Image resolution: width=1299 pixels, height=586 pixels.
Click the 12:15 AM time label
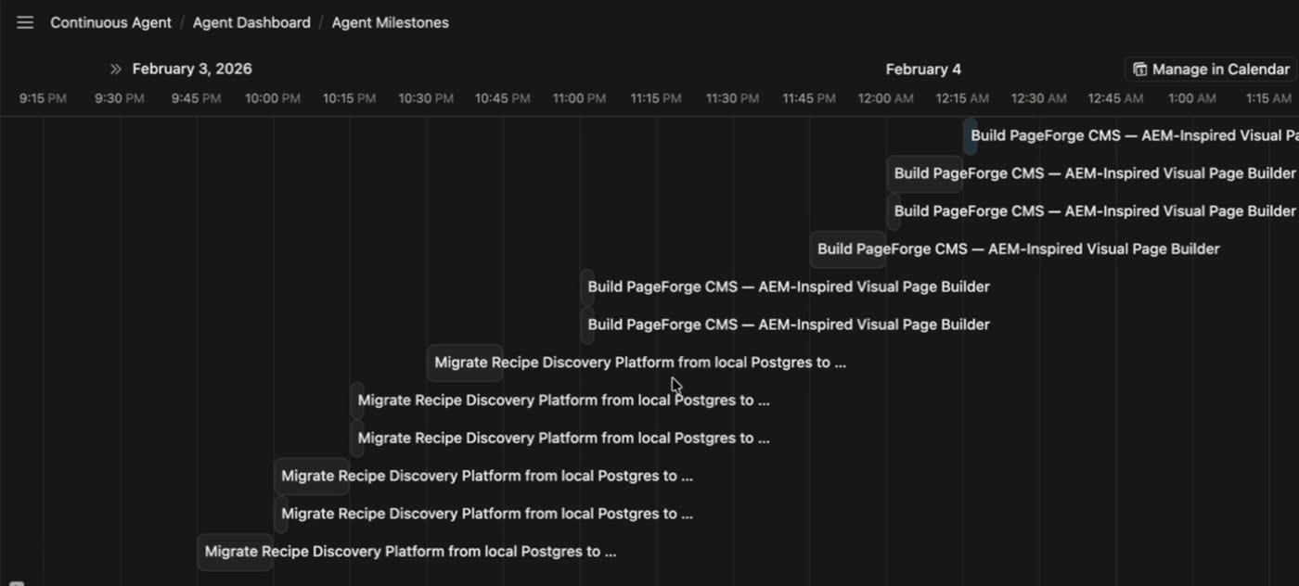tap(962, 98)
